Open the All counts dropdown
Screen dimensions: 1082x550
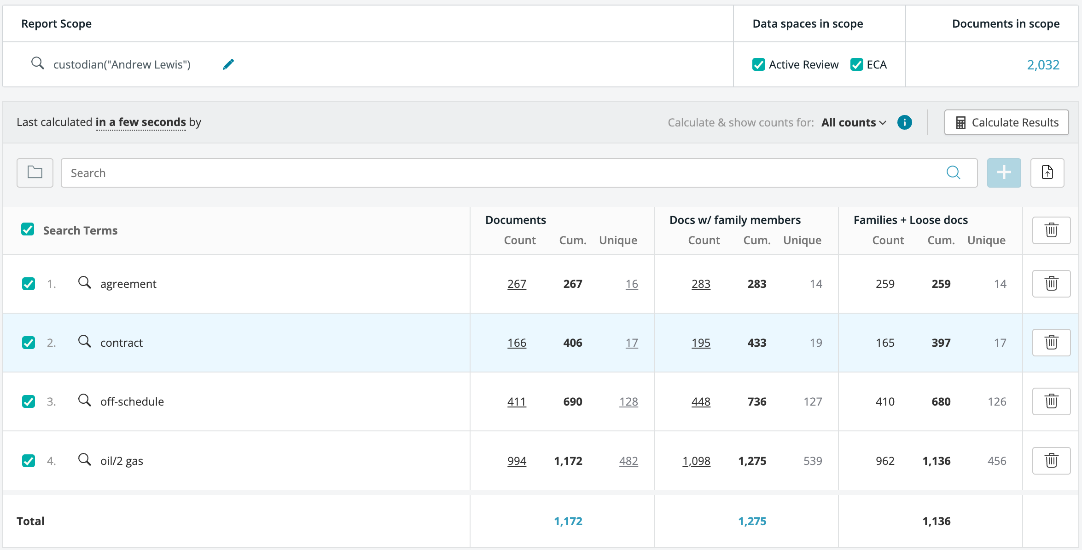coord(854,122)
